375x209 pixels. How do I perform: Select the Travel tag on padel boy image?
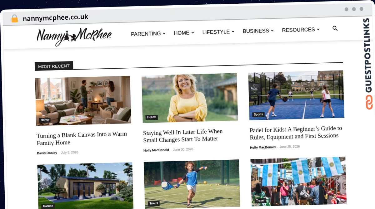[154, 203]
